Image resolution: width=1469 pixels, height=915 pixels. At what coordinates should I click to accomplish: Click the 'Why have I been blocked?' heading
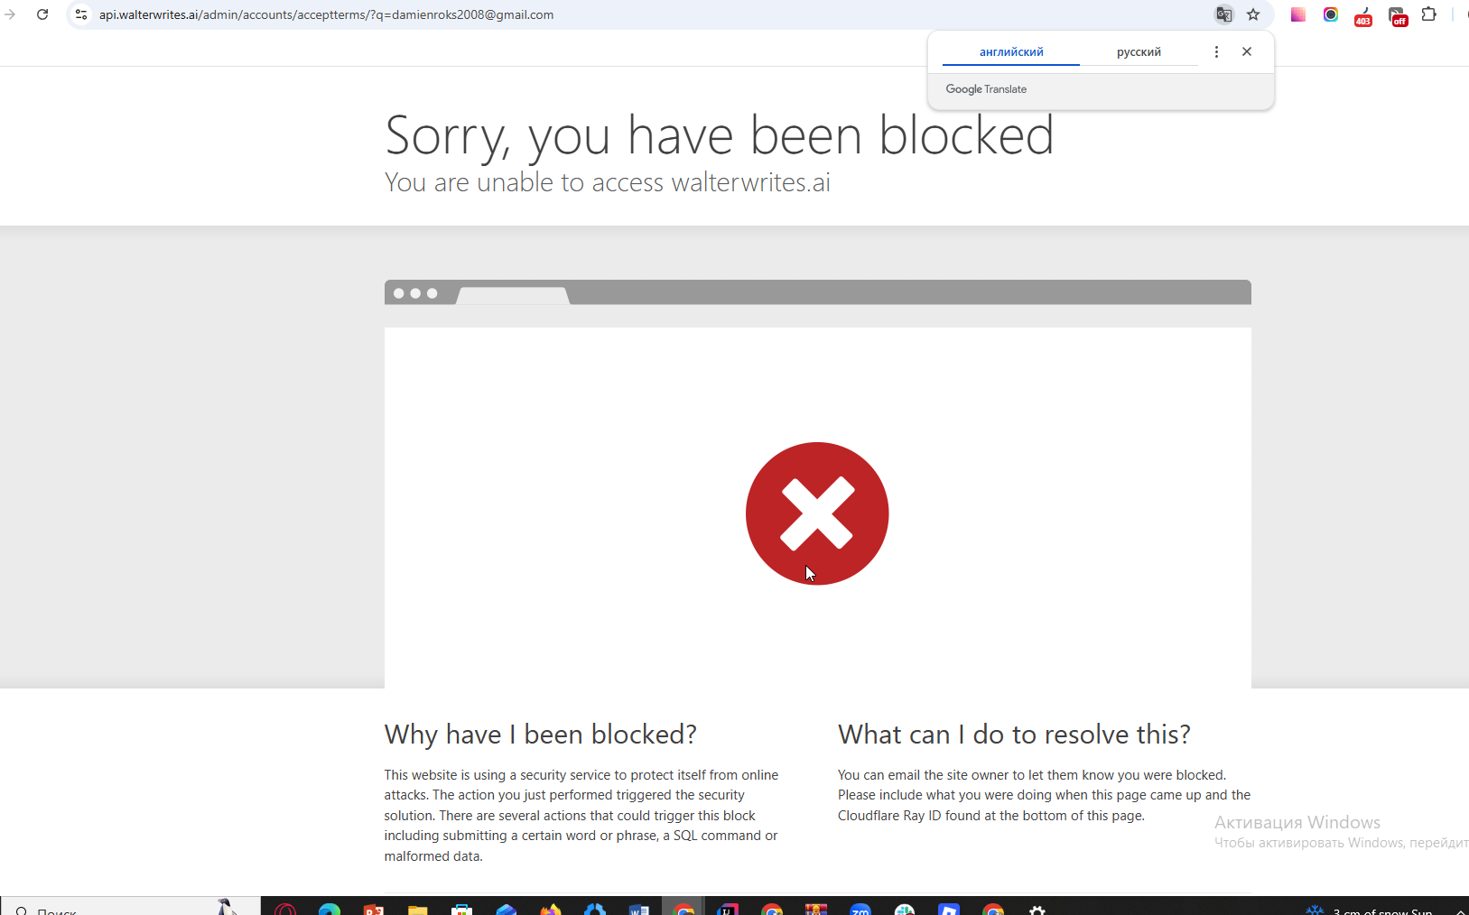(540, 735)
